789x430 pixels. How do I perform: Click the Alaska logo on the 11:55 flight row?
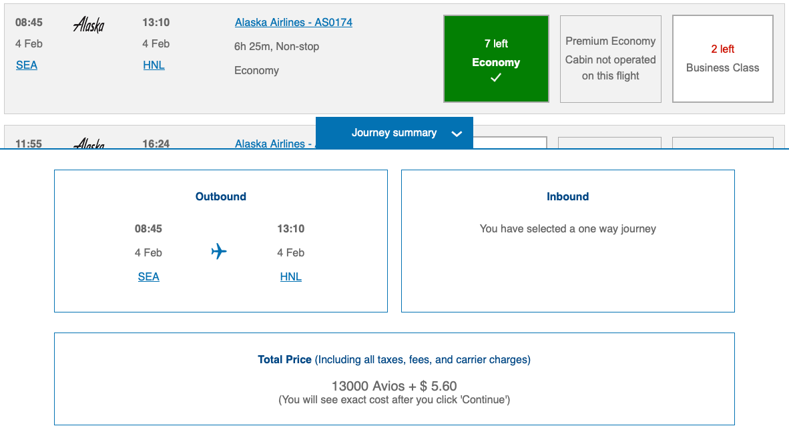coord(89,142)
